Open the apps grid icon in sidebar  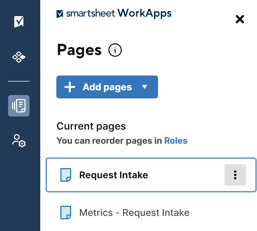coord(19,57)
